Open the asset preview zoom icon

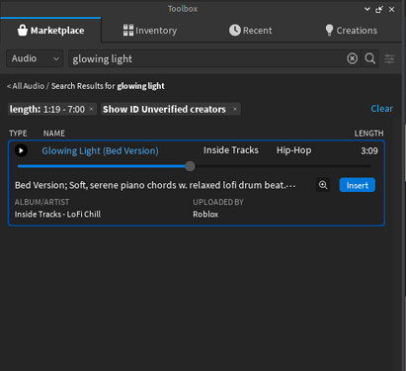323,185
